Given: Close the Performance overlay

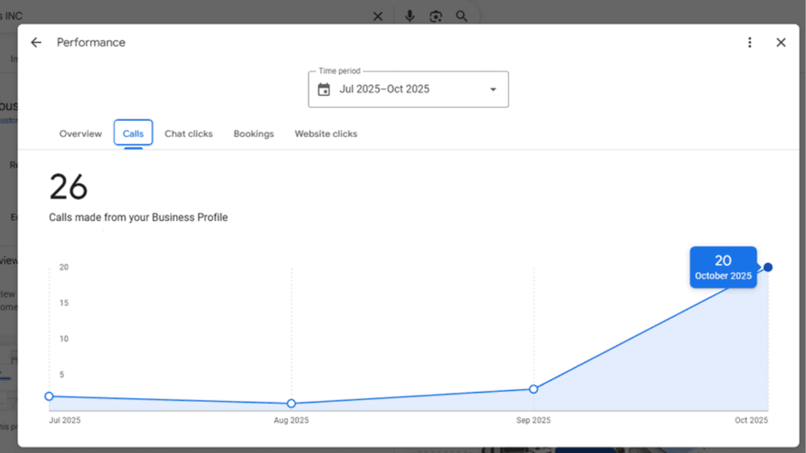Looking at the screenshot, I should click(x=781, y=42).
